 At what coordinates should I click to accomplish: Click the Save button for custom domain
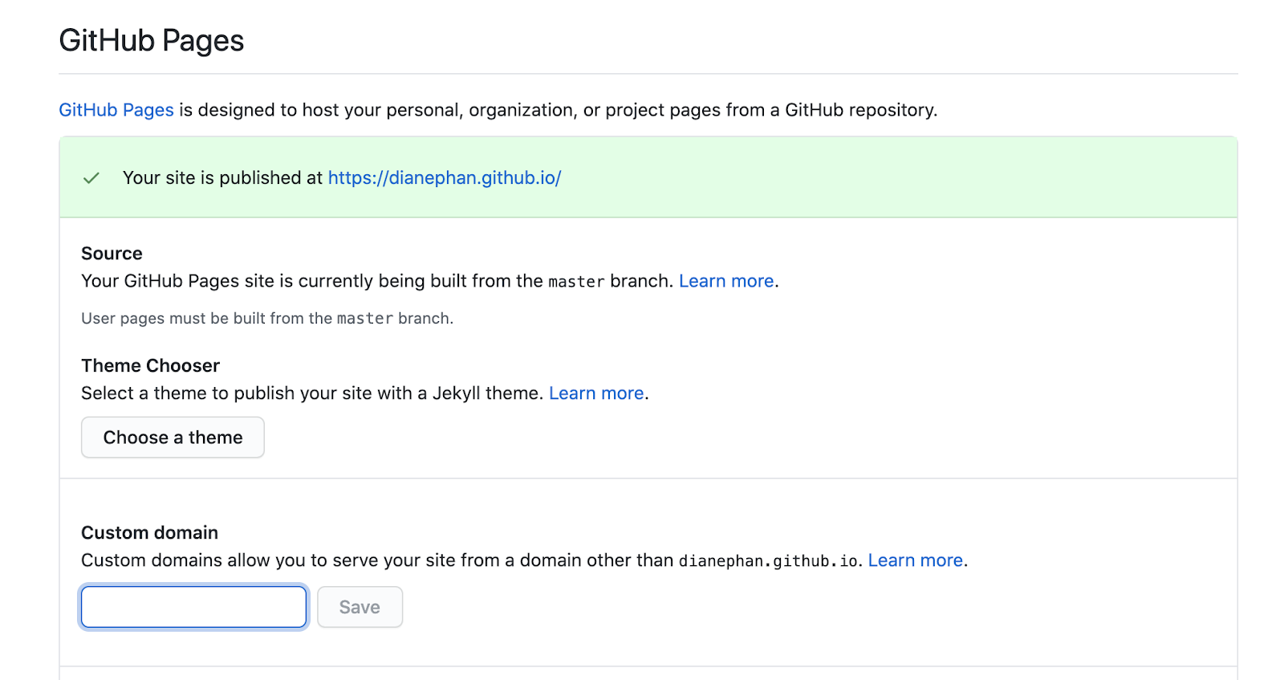point(360,607)
